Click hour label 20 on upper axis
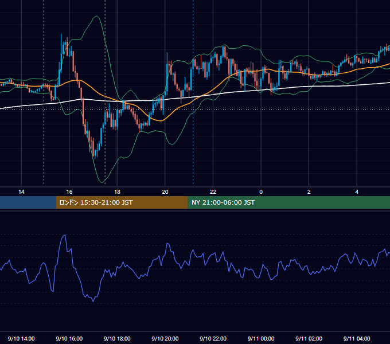Image resolution: width=390 pixels, height=344 pixels. [165, 192]
